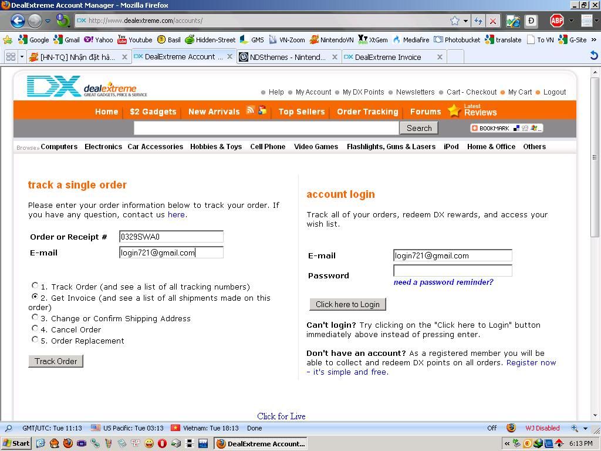This screenshot has height=451, width=601.
Task: Open the Photobucket bookmark
Action: pyautogui.click(x=457, y=39)
